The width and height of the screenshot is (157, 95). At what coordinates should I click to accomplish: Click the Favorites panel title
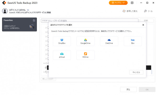click(x=8, y=20)
